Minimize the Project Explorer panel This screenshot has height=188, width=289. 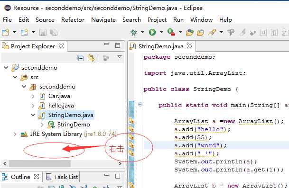(x=107, y=44)
